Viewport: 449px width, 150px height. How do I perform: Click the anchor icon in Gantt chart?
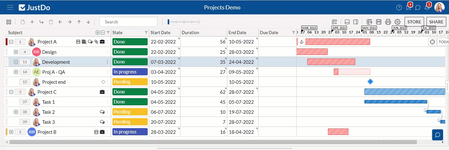point(301,42)
